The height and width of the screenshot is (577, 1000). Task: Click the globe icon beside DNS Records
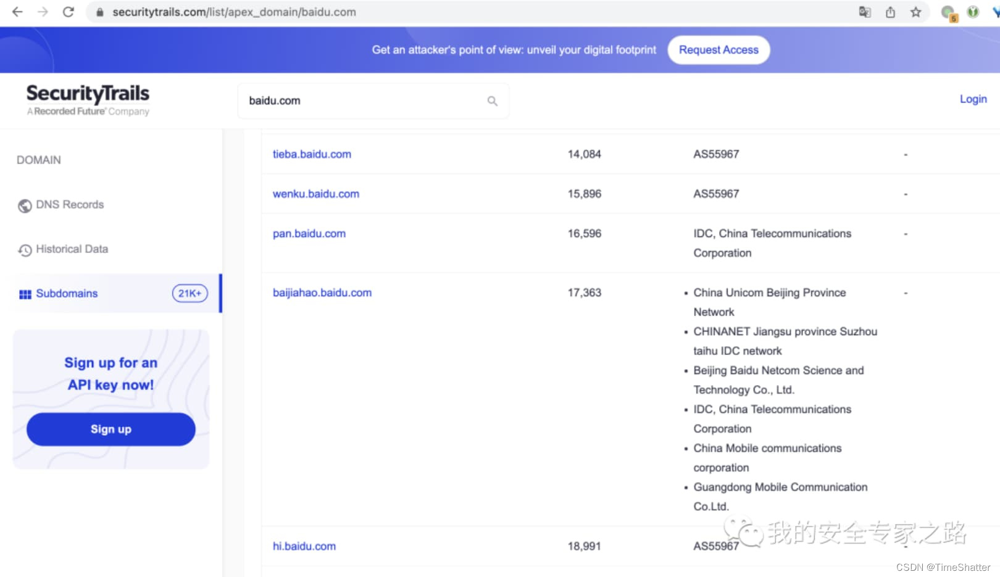tap(25, 205)
